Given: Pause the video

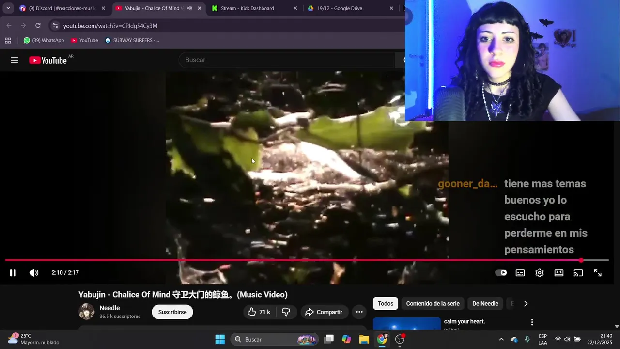Looking at the screenshot, I should click(x=13, y=273).
